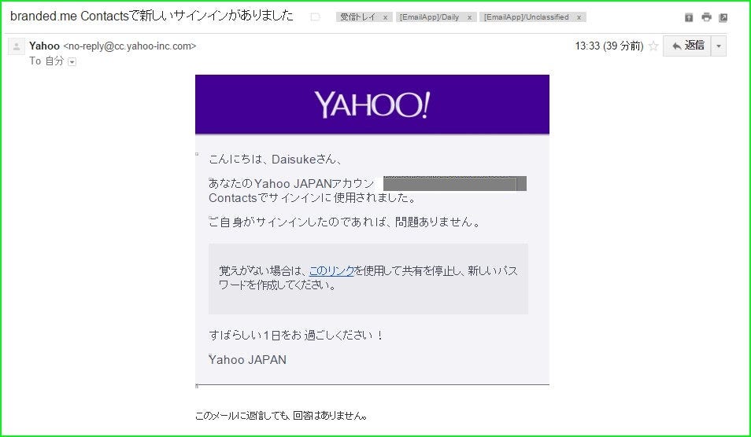This screenshot has height=437, width=751.
Task: Open message in new window icon
Action: coord(723,18)
